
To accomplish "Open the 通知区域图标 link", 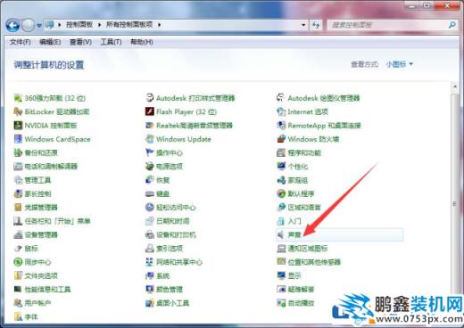I will 308,249.
